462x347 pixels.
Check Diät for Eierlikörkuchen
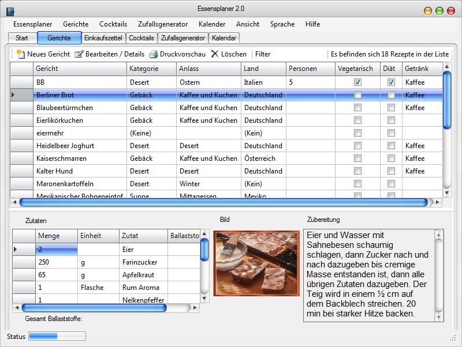click(x=391, y=120)
